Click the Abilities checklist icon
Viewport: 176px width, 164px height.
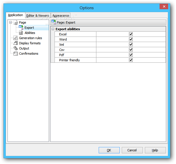(21, 33)
